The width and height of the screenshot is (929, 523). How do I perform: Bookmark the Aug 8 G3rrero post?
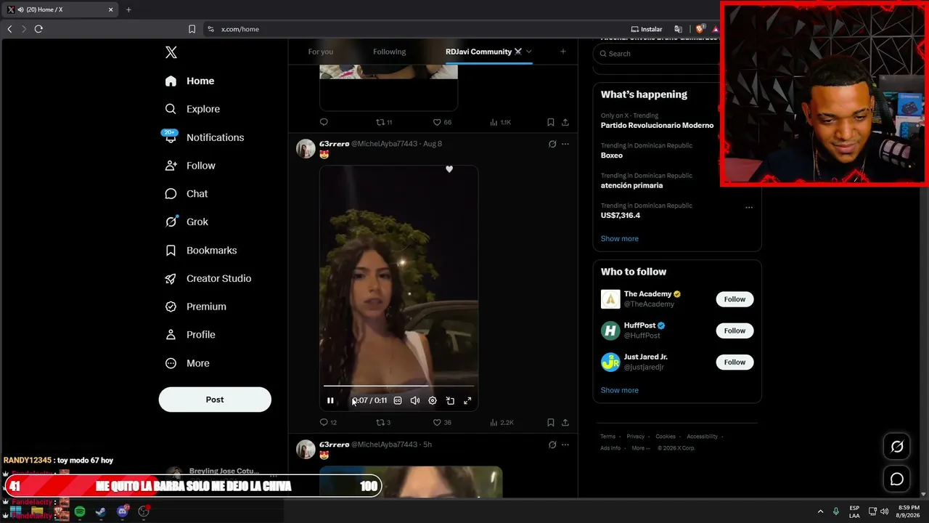pyautogui.click(x=551, y=422)
